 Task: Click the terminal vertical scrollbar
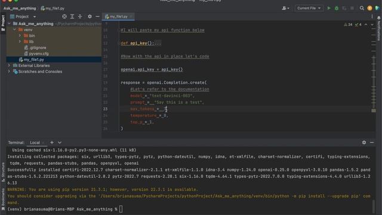pyautogui.click(x=374, y=207)
